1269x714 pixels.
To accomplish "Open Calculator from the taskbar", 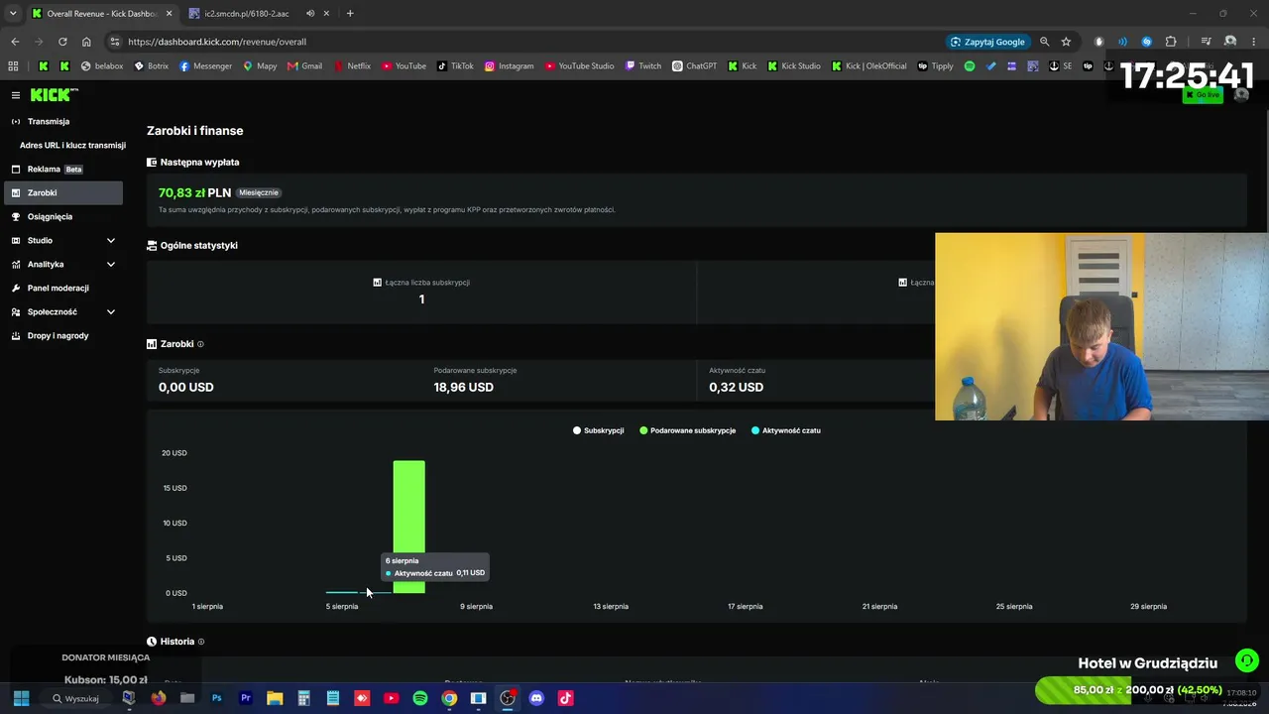I will tap(304, 698).
